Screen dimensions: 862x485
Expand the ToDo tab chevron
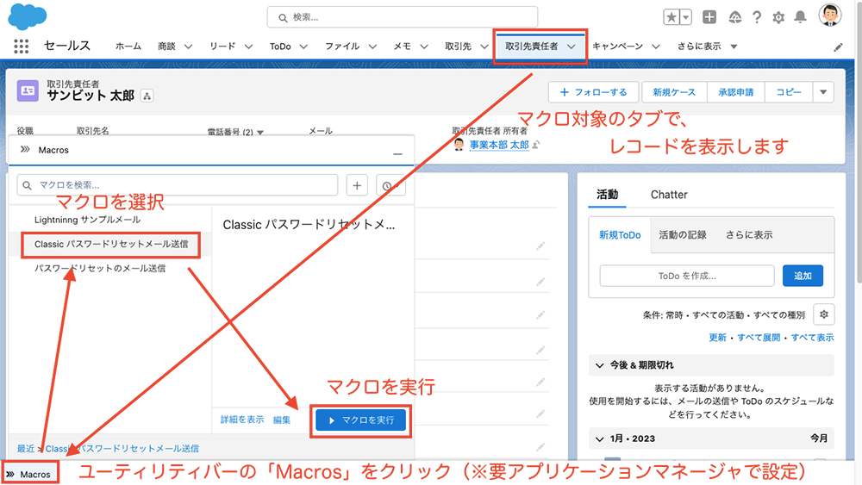(x=303, y=47)
